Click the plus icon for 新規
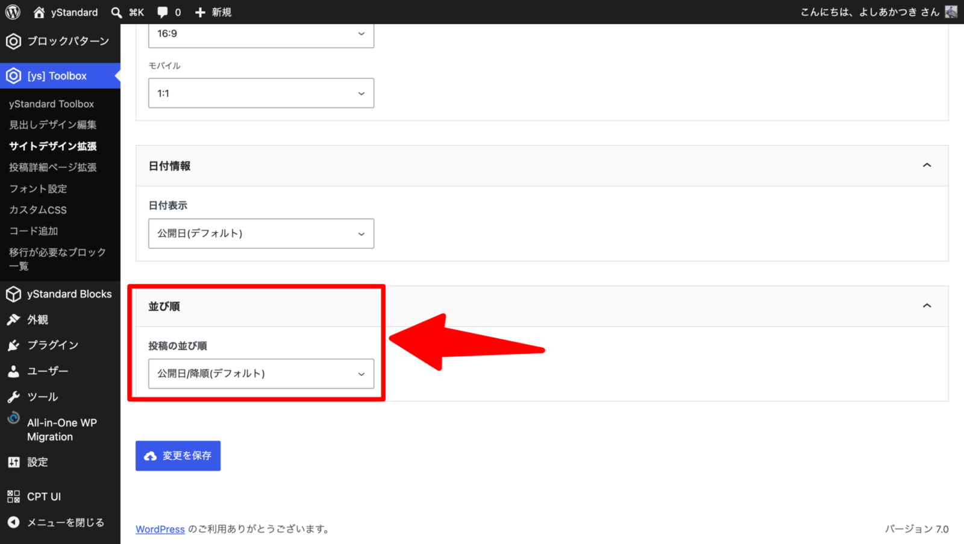Image resolution: width=964 pixels, height=544 pixels. click(x=201, y=12)
